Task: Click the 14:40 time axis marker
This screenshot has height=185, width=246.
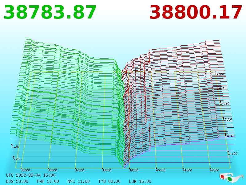Action: (x=230, y=136)
